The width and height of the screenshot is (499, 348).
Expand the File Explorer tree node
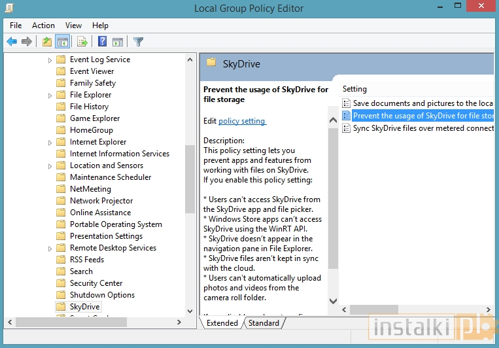[50, 96]
